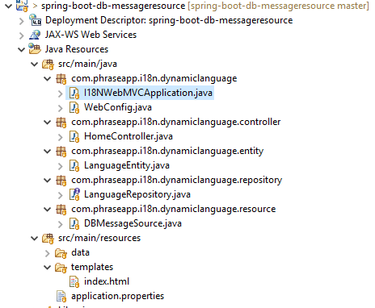Click the WebConfig.java file icon

pyautogui.click(x=74, y=107)
